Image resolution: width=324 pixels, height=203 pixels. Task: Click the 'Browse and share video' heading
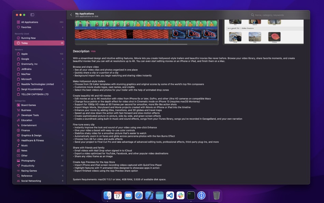click(86, 67)
